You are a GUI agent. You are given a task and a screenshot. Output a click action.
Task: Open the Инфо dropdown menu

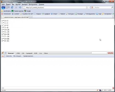54,14
